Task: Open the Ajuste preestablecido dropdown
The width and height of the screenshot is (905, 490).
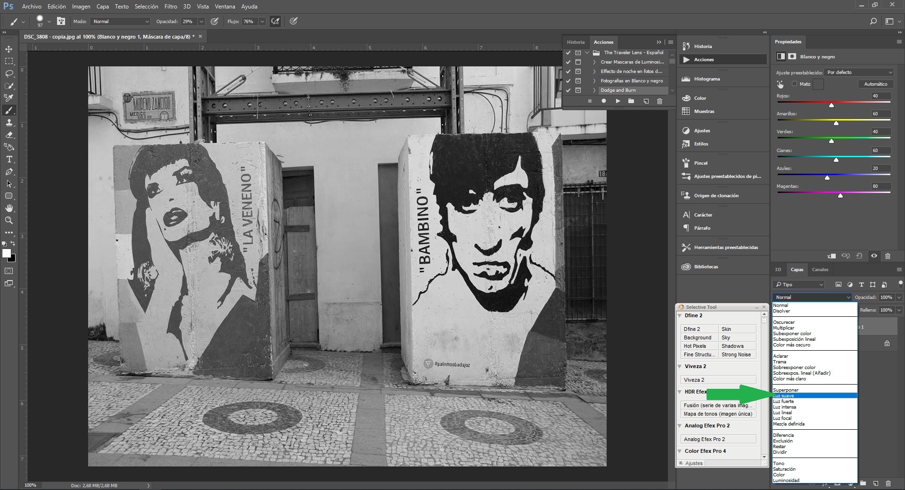Action: click(x=859, y=72)
